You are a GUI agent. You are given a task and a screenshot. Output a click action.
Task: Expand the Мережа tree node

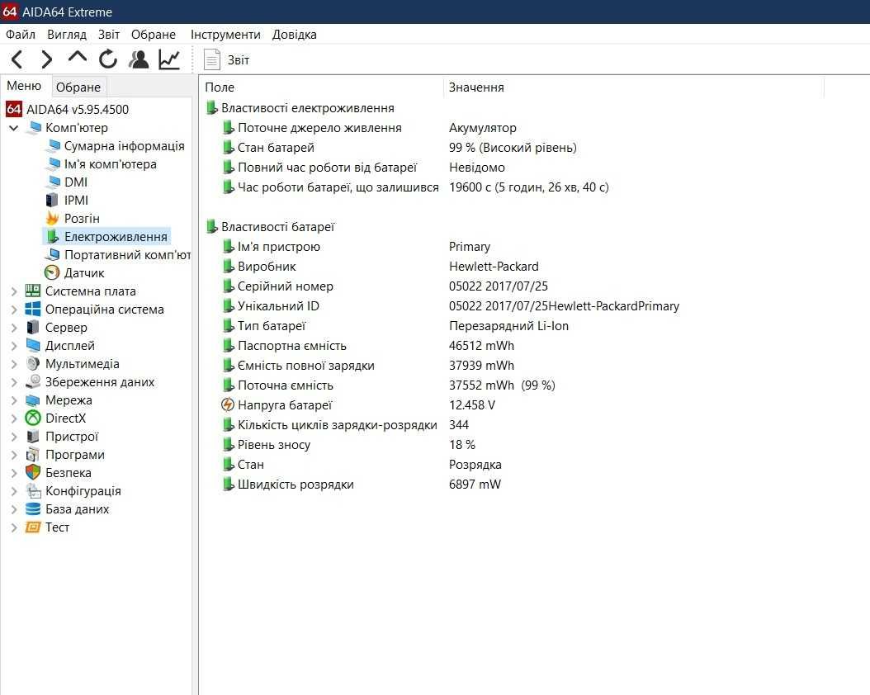[14, 400]
